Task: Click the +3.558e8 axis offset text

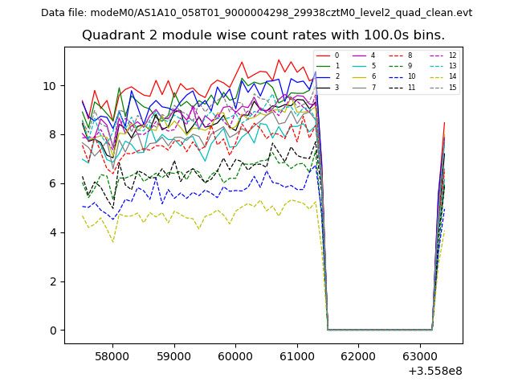Action: [434, 371]
